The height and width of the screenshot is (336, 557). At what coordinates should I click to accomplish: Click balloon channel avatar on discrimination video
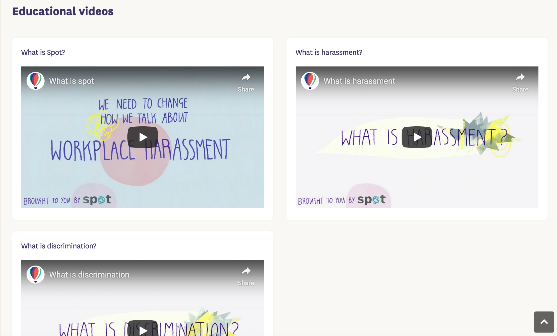(35, 274)
